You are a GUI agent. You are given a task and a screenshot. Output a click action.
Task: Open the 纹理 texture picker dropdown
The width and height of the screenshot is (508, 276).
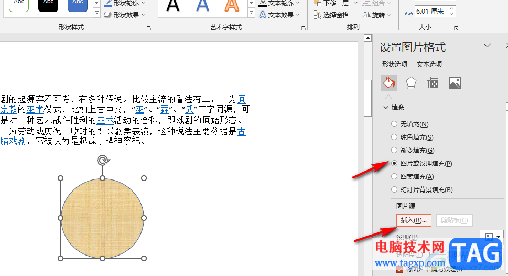(492, 237)
